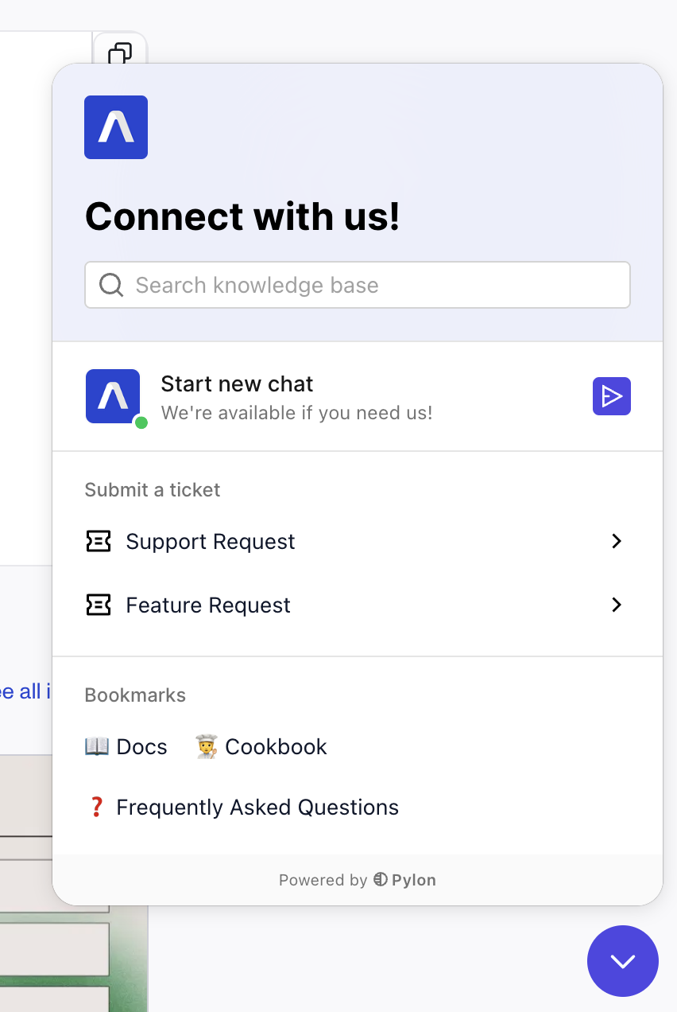
Task: Click the ticket icon beside Feature Request
Action: (x=99, y=605)
